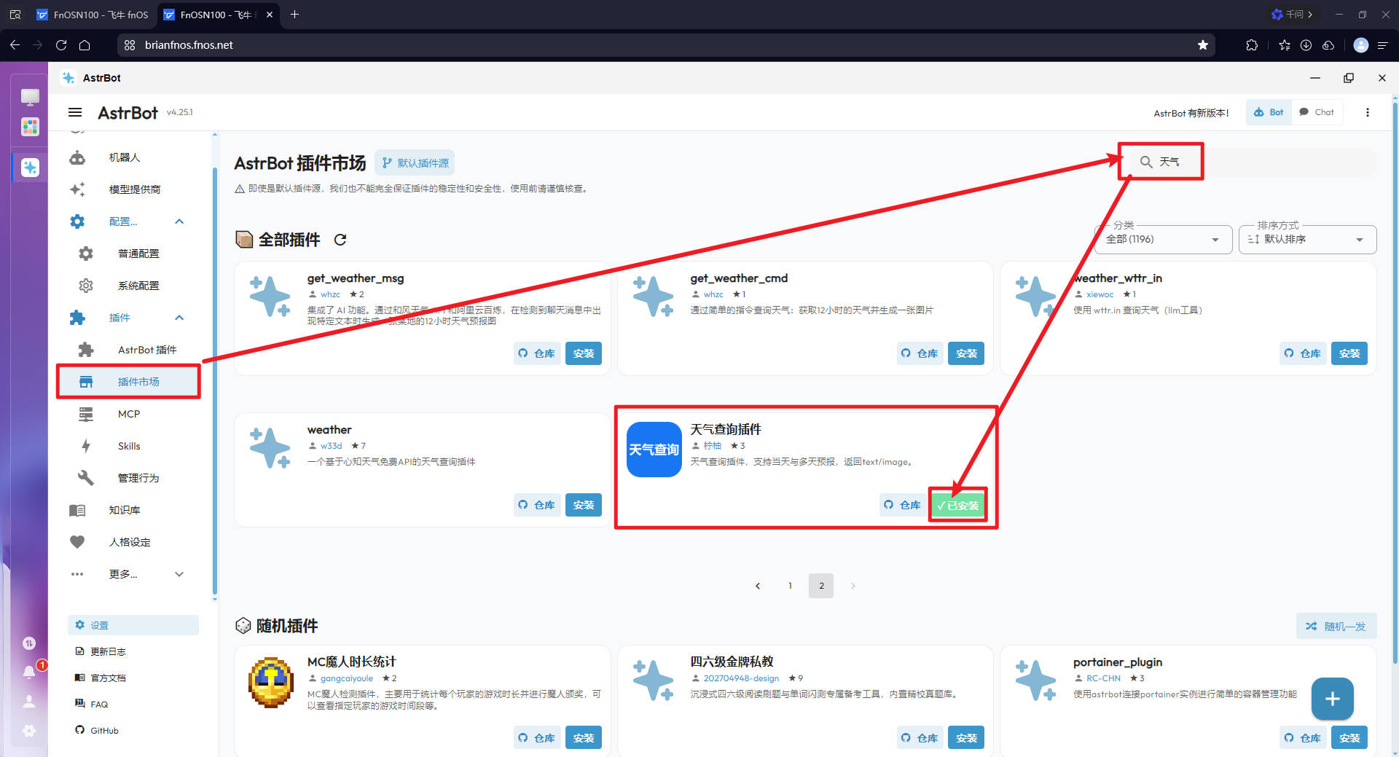1399x757 pixels.
Task: Install the get_weather_cmd plugin
Action: point(966,353)
